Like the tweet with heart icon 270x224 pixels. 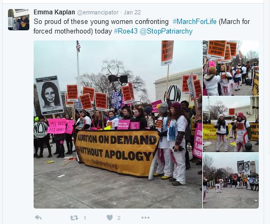coord(110,218)
